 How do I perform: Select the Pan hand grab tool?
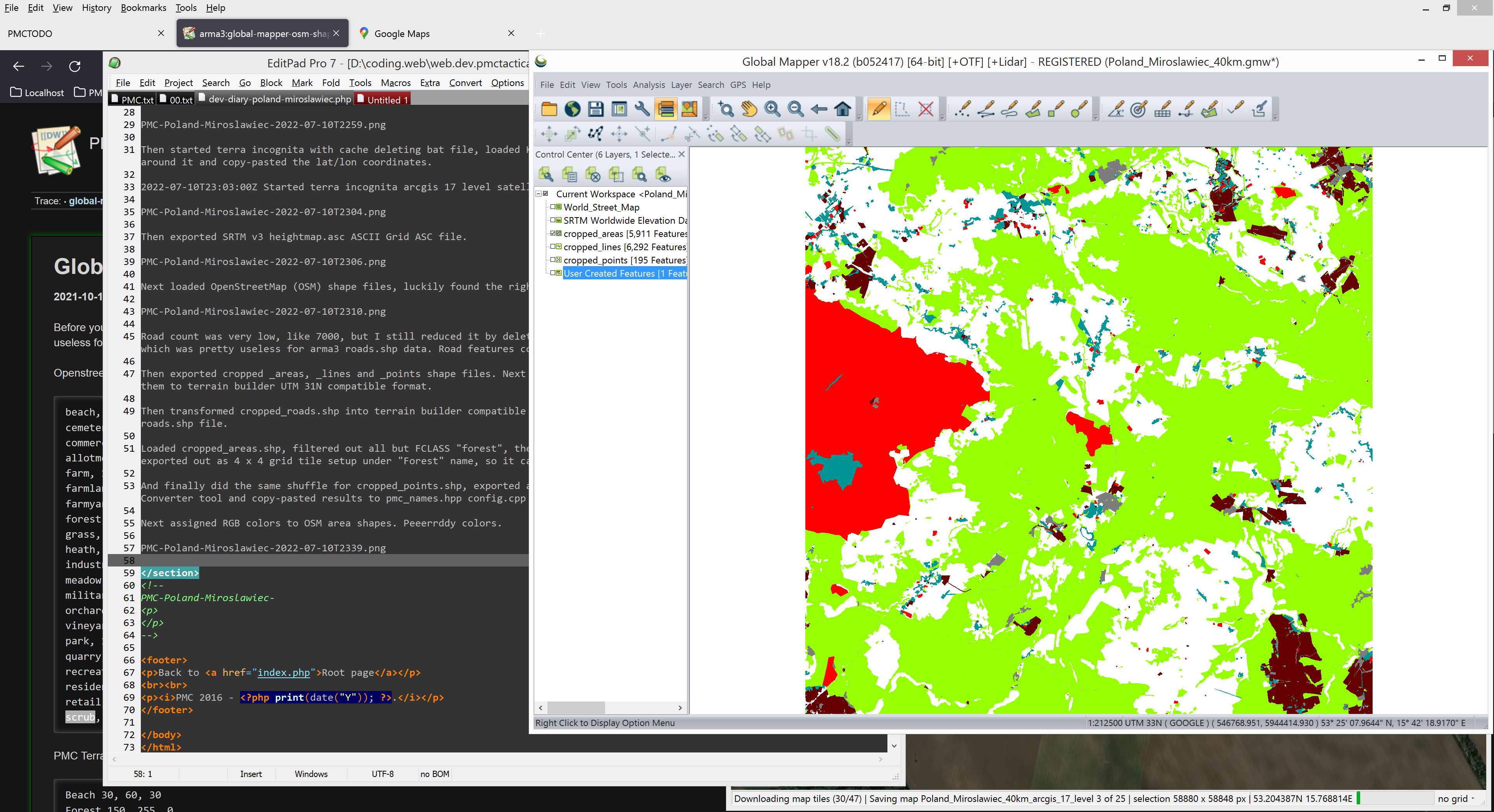pos(749,109)
